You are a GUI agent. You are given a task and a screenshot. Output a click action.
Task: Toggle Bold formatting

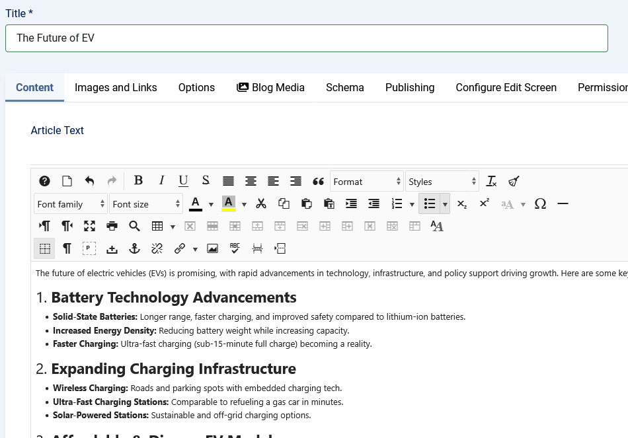click(138, 181)
